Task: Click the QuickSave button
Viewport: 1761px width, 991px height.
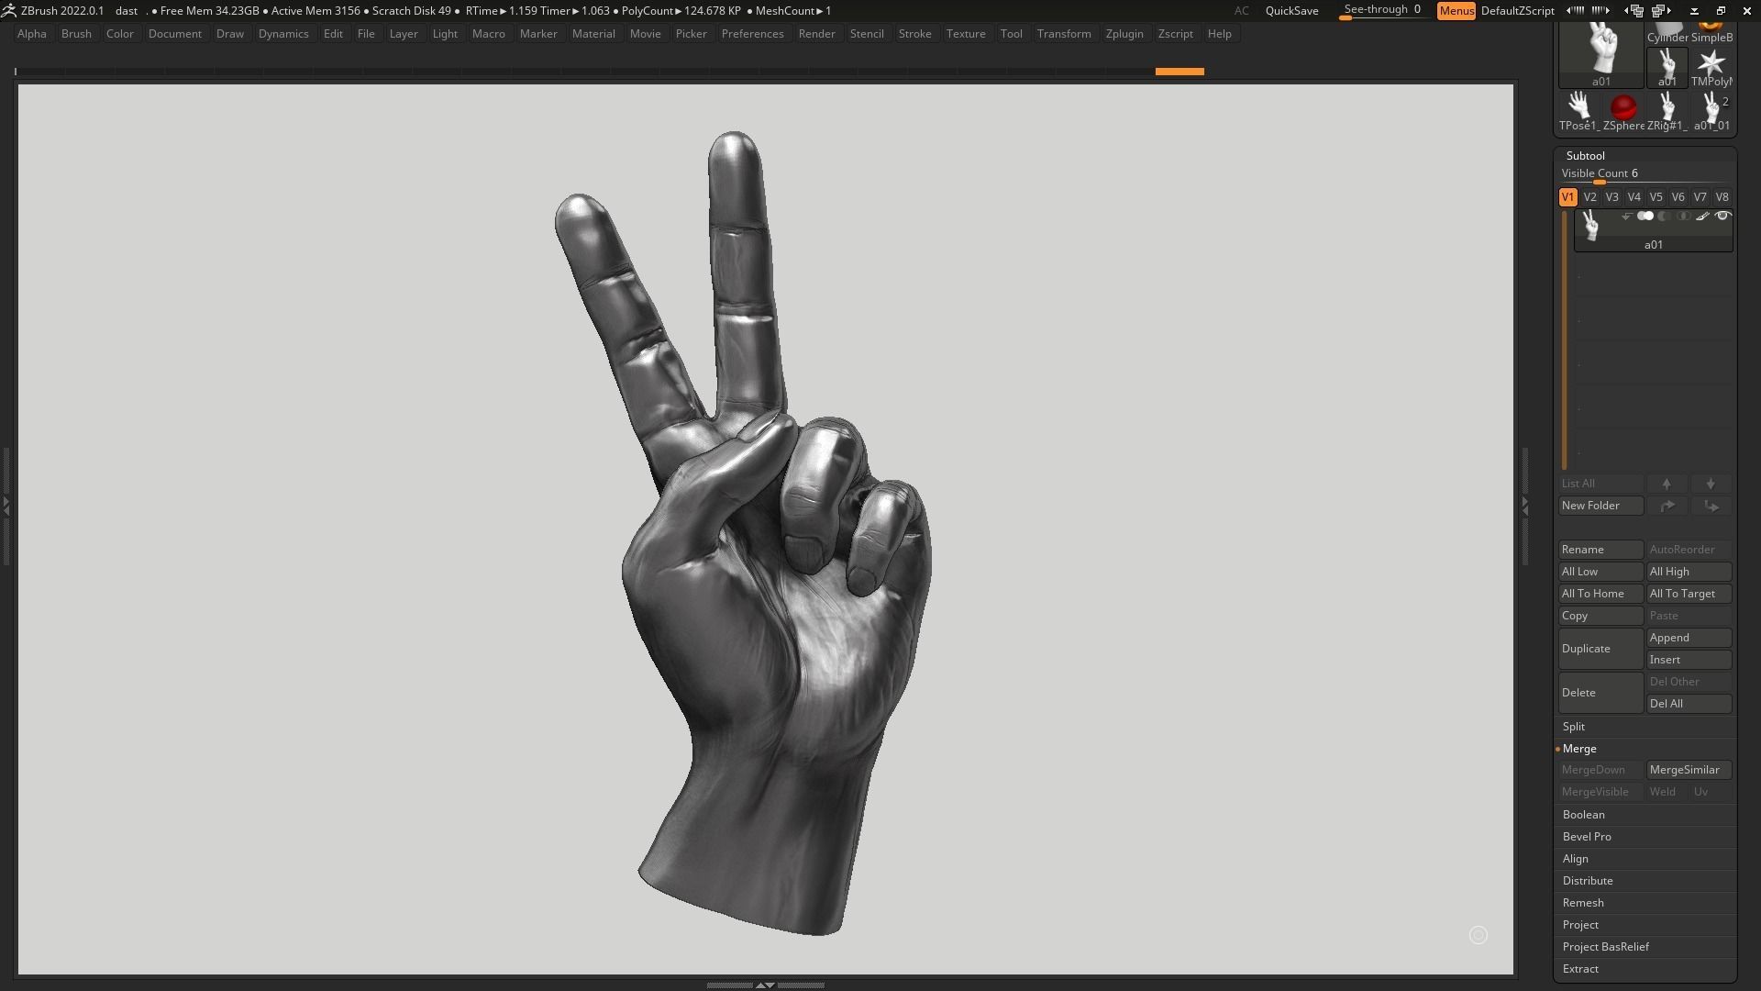Action: (1291, 11)
